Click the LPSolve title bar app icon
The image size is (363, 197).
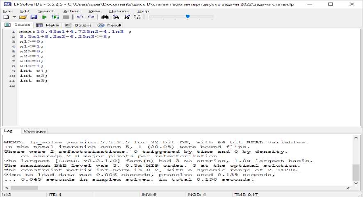7,4
